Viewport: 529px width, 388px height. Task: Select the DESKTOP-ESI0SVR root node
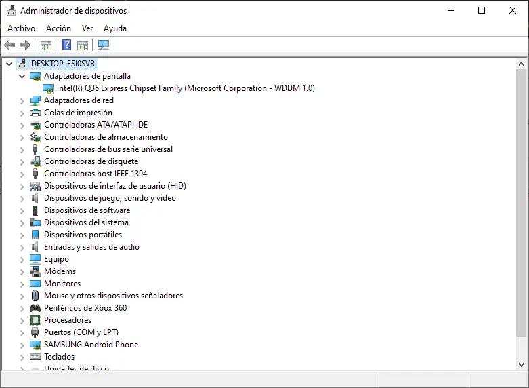click(x=64, y=64)
